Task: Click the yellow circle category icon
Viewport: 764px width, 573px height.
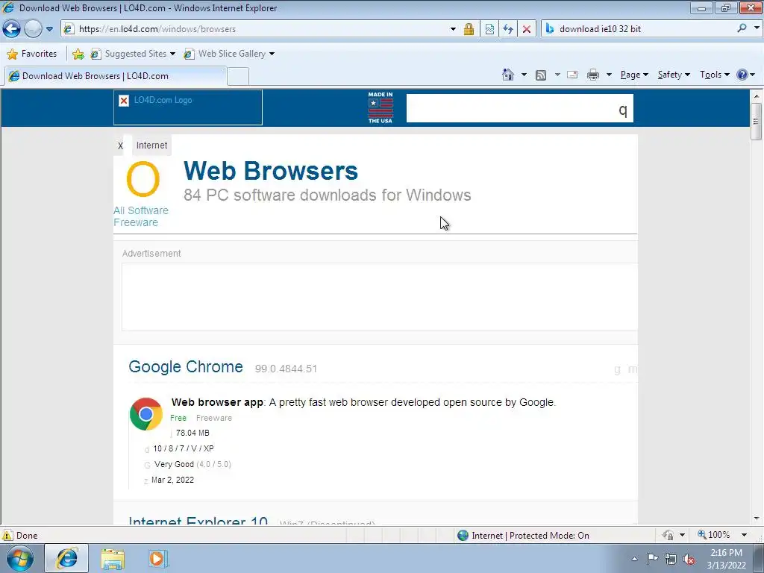Action: (143, 179)
